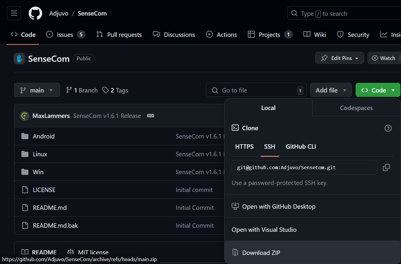
Task: Switch to the GitHub CLI tab
Action: tap(301, 147)
